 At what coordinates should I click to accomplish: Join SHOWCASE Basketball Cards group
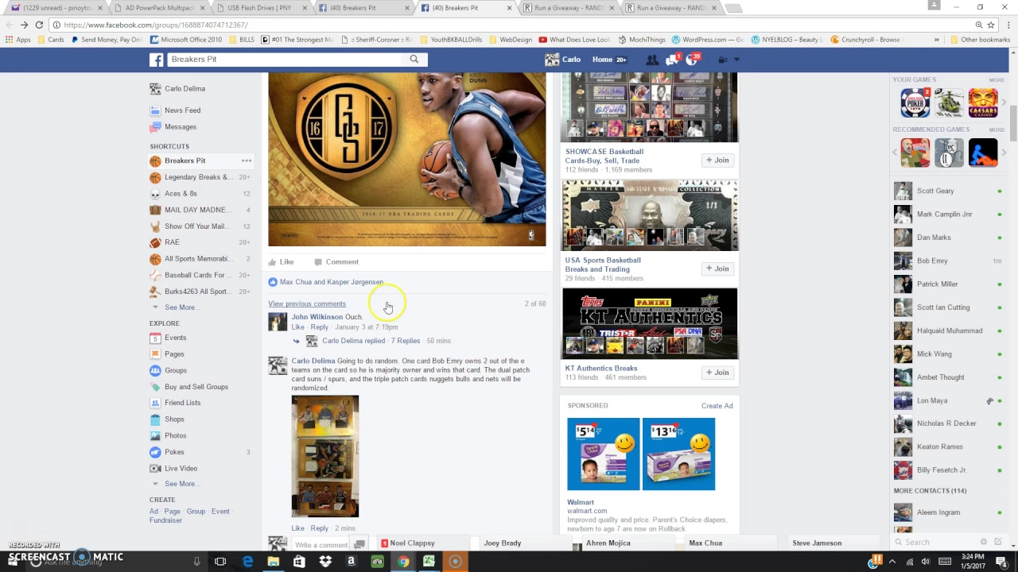point(717,160)
